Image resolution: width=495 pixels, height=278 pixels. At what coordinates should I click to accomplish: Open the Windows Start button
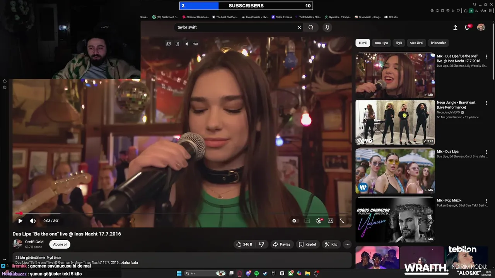179,273
